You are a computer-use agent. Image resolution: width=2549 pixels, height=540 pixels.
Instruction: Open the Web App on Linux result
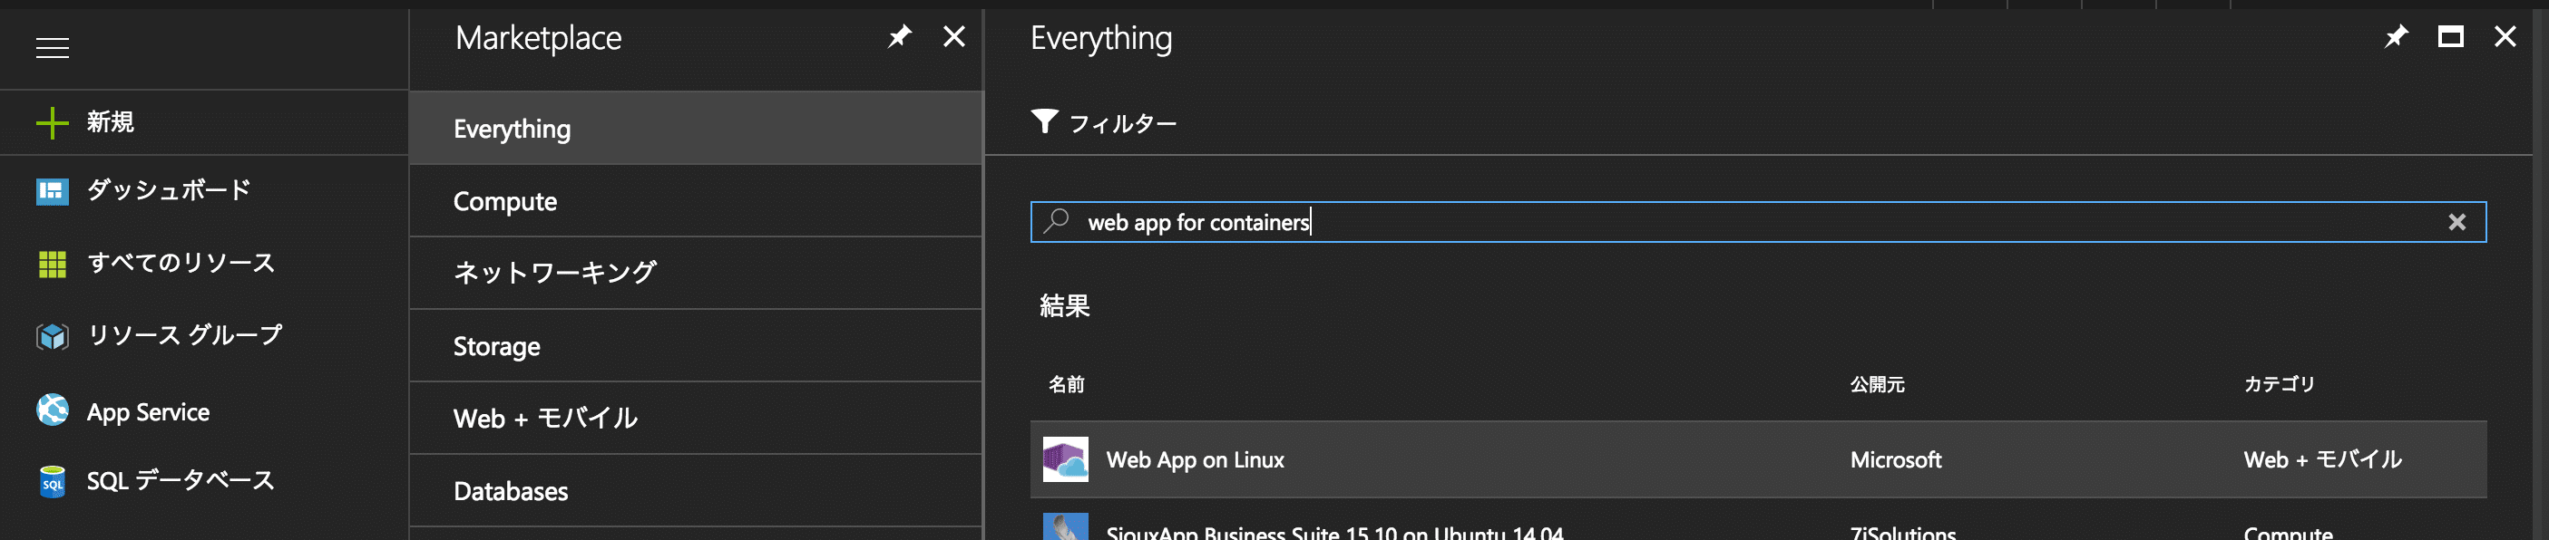pyautogui.click(x=1757, y=460)
